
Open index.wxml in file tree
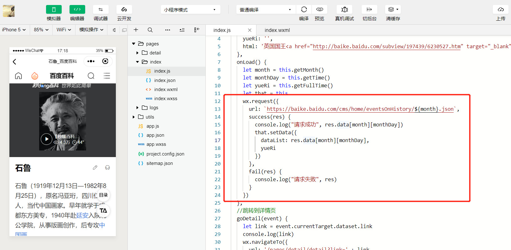pos(167,89)
